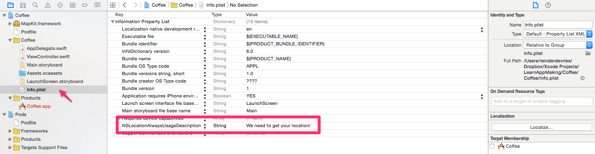Viewport: 595px width, 154px height.
Task: Show the Quick Help inspector icon
Action: click(548, 5)
